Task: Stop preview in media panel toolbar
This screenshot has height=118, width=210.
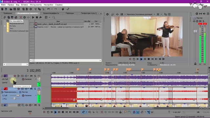Action: (x=37, y=17)
